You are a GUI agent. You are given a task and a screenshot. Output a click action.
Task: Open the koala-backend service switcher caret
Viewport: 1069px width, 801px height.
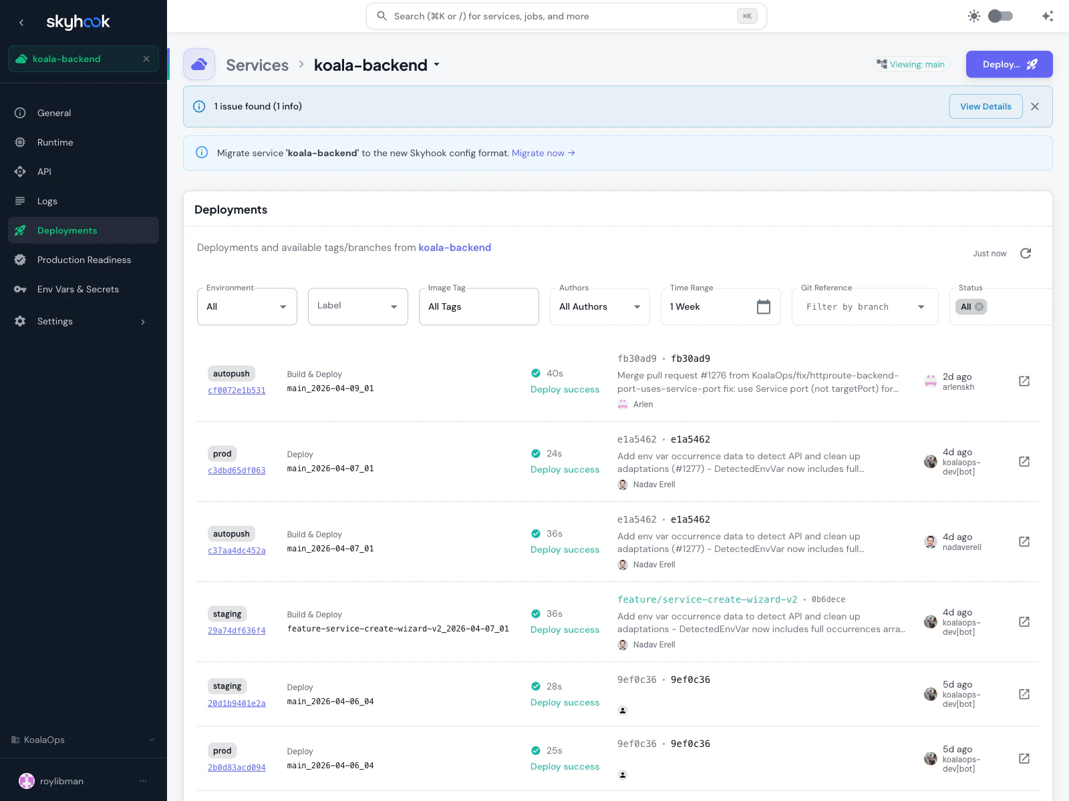point(437,65)
